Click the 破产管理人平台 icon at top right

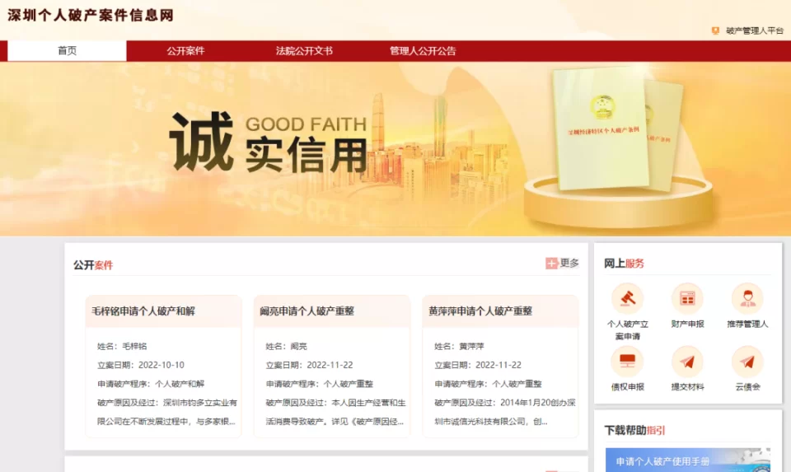(715, 30)
